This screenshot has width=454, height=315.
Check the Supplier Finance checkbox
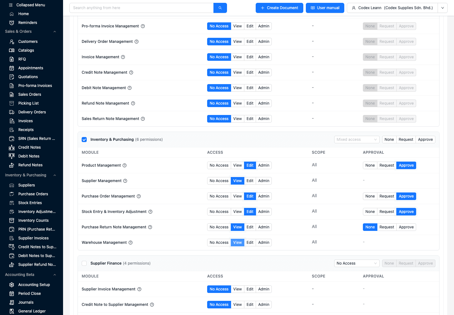coord(84,263)
